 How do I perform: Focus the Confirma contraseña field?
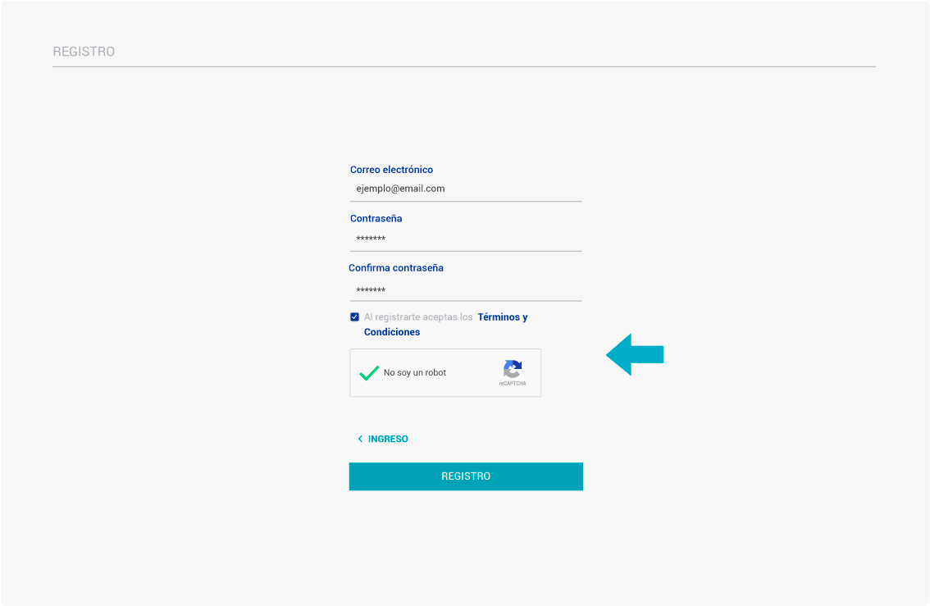click(x=466, y=290)
